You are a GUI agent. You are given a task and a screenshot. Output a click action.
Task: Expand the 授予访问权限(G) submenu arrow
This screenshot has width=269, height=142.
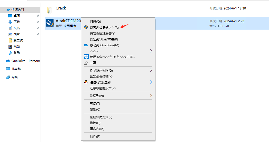pyautogui.click(x=151, y=70)
